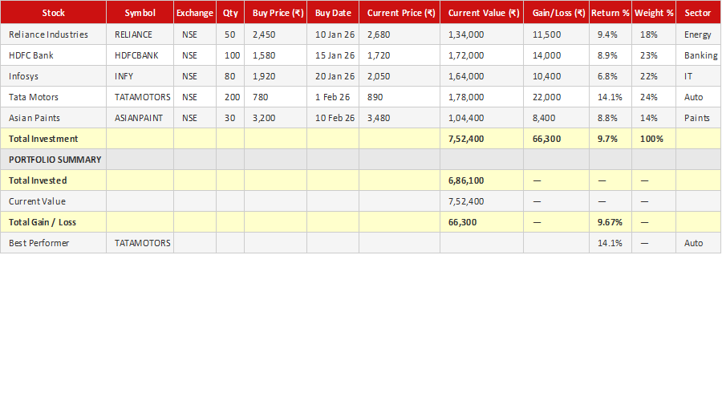
Task: Select buy date 15 Jan 26
Action: (333, 55)
